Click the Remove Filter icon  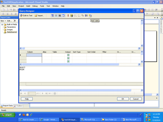[83, 16]
